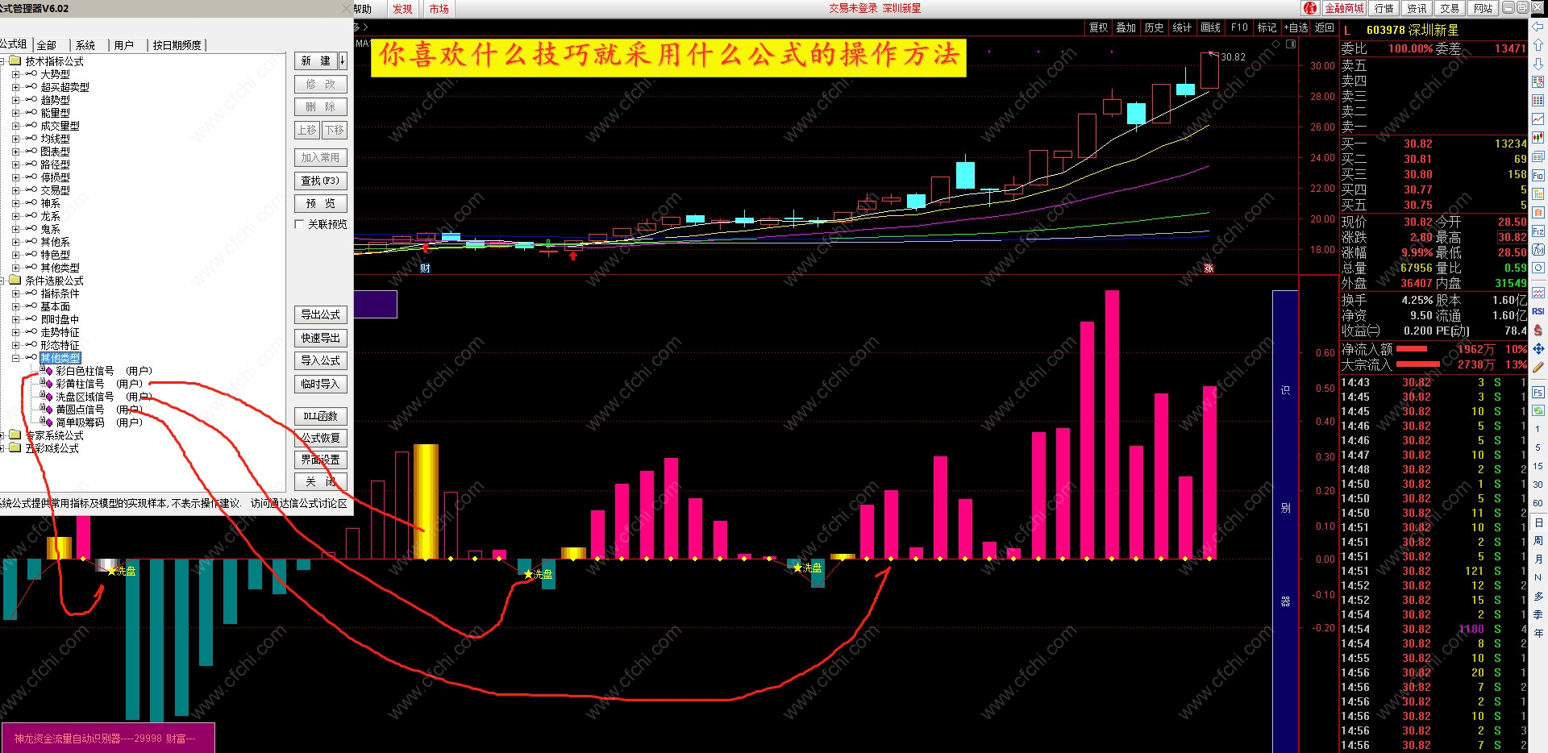
Task: Click the circle-in-square icon in right sidebar
Action: pyautogui.click(x=1538, y=268)
